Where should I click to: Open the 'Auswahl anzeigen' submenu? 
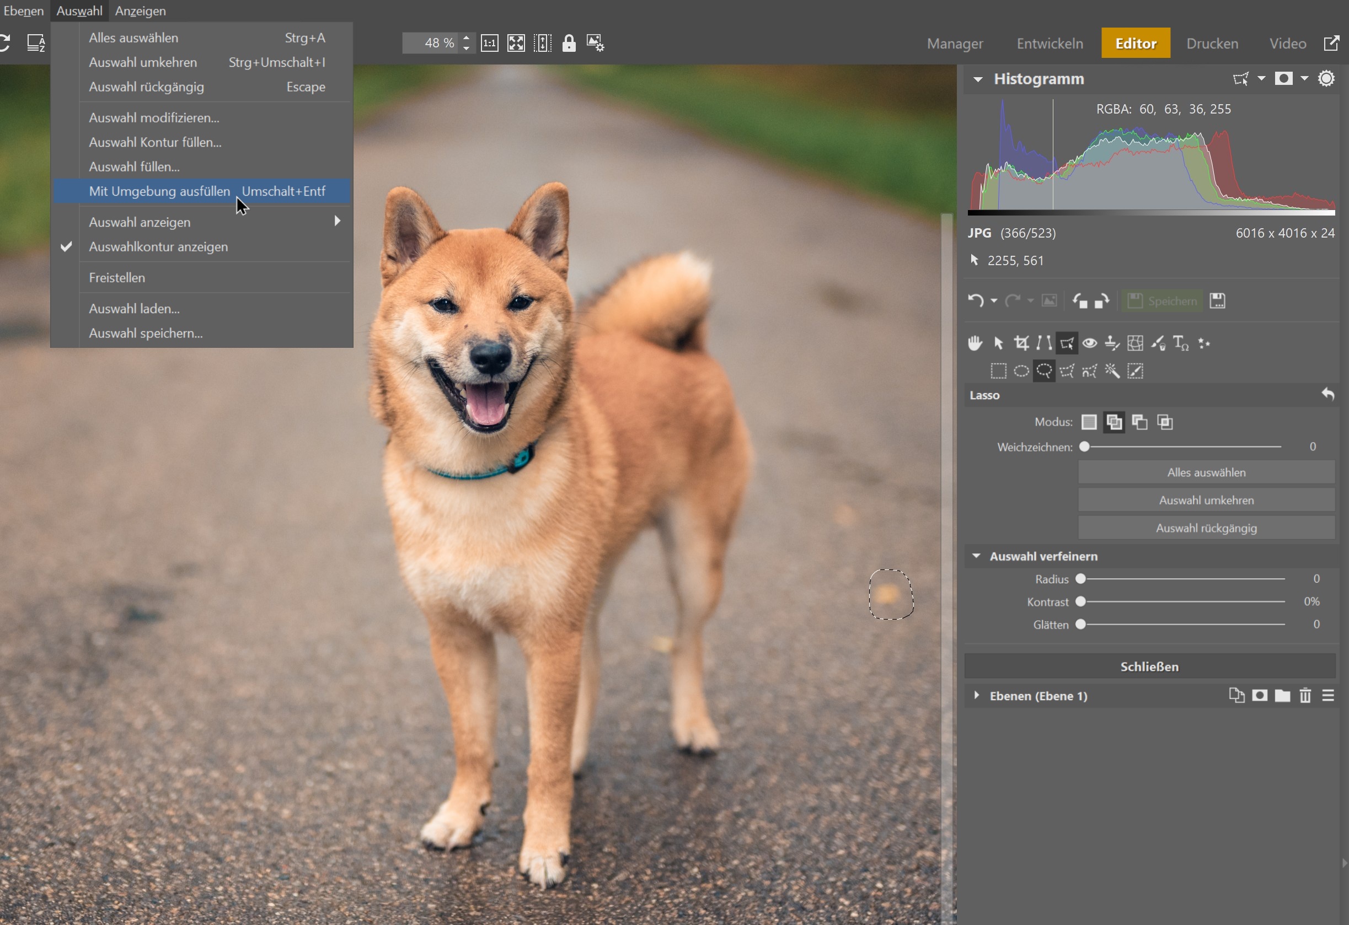[x=202, y=222]
